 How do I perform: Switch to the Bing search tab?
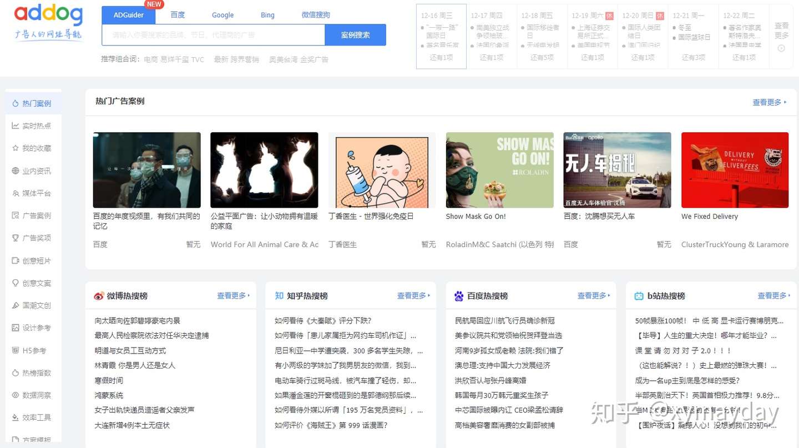(x=267, y=15)
